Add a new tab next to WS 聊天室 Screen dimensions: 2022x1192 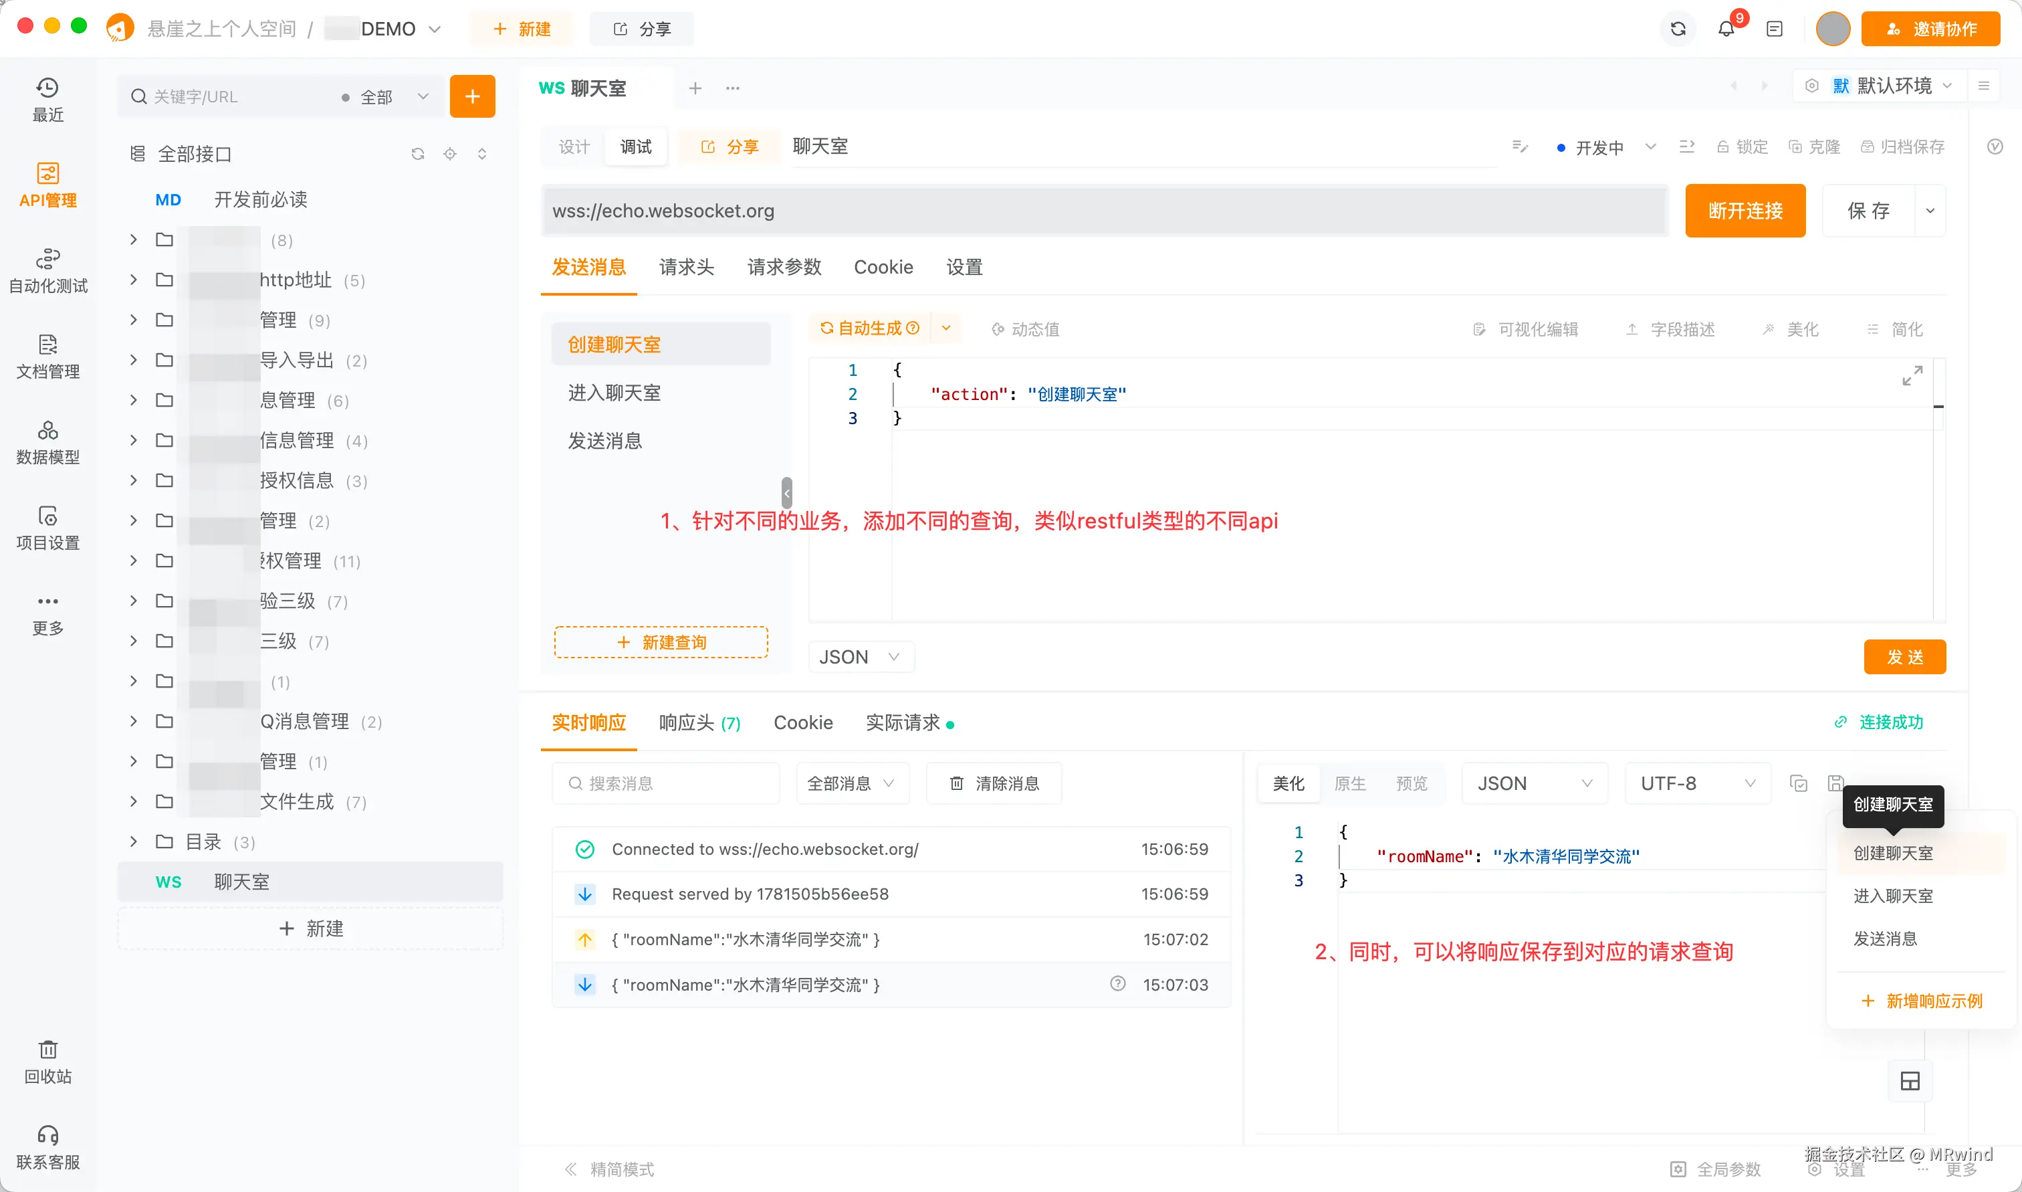695,88
